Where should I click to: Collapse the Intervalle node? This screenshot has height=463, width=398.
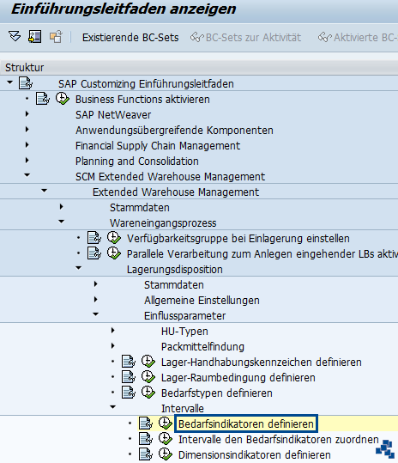(112, 407)
